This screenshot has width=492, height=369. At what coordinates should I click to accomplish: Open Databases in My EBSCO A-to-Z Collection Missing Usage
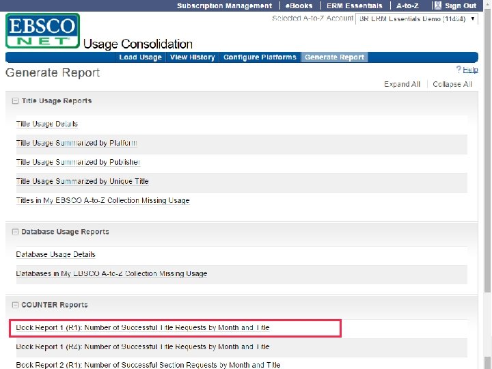111,273
